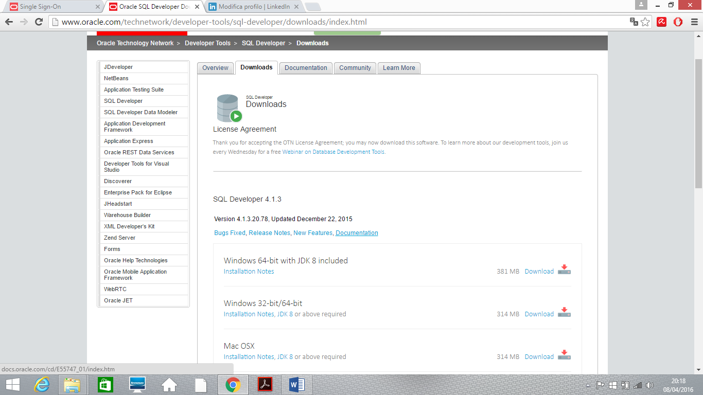Click the network signal tray icon
703x395 pixels.
(638, 385)
